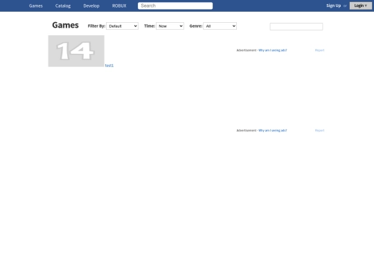Expand the Genre dropdown
This screenshot has height=280, width=374.
pyautogui.click(x=220, y=26)
